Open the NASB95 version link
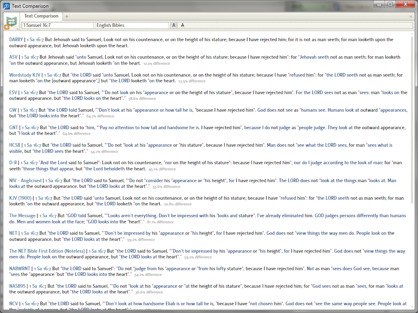The image size is (418, 313). point(17,287)
